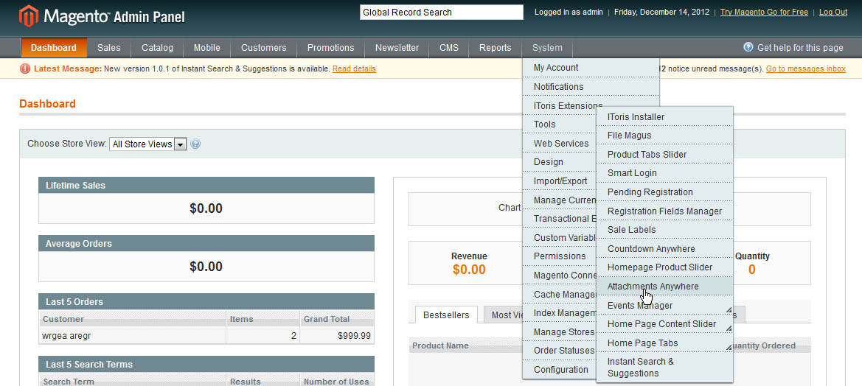The height and width of the screenshot is (386, 862).
Task: Click the Global Record Search field
Action: pos(442,12)
